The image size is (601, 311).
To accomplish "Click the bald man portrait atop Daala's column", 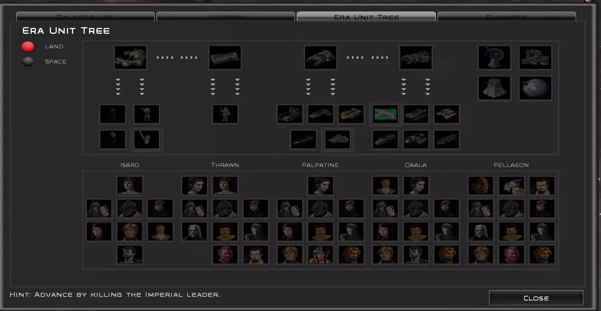I will click(385, 185).
